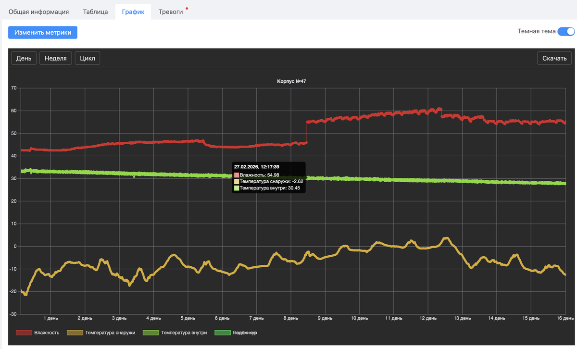Viewport: 577px width, 349px height.
Task: Click the 8 день axis label
Action: click(291, 318)
